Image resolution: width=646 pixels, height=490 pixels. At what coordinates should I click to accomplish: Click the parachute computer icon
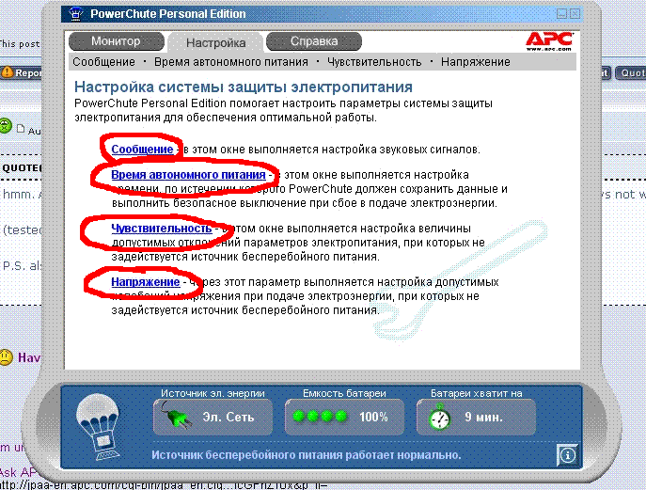pyautogui.click(x=100, y=427)
